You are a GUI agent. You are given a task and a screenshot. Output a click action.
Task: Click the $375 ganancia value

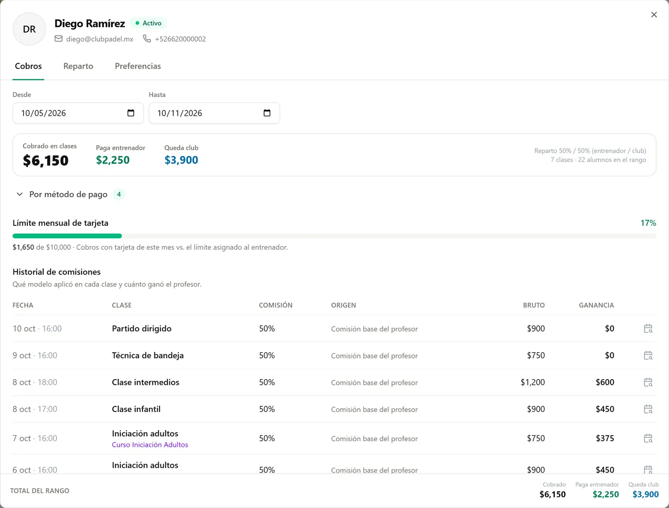(605, 438)
